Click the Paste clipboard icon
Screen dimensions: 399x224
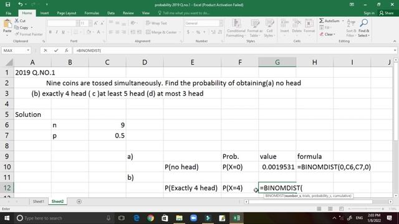point(7,24)
